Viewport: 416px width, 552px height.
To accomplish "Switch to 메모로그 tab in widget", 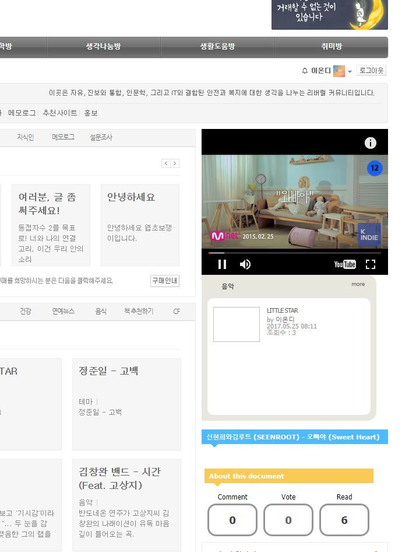I will (64, 137).
